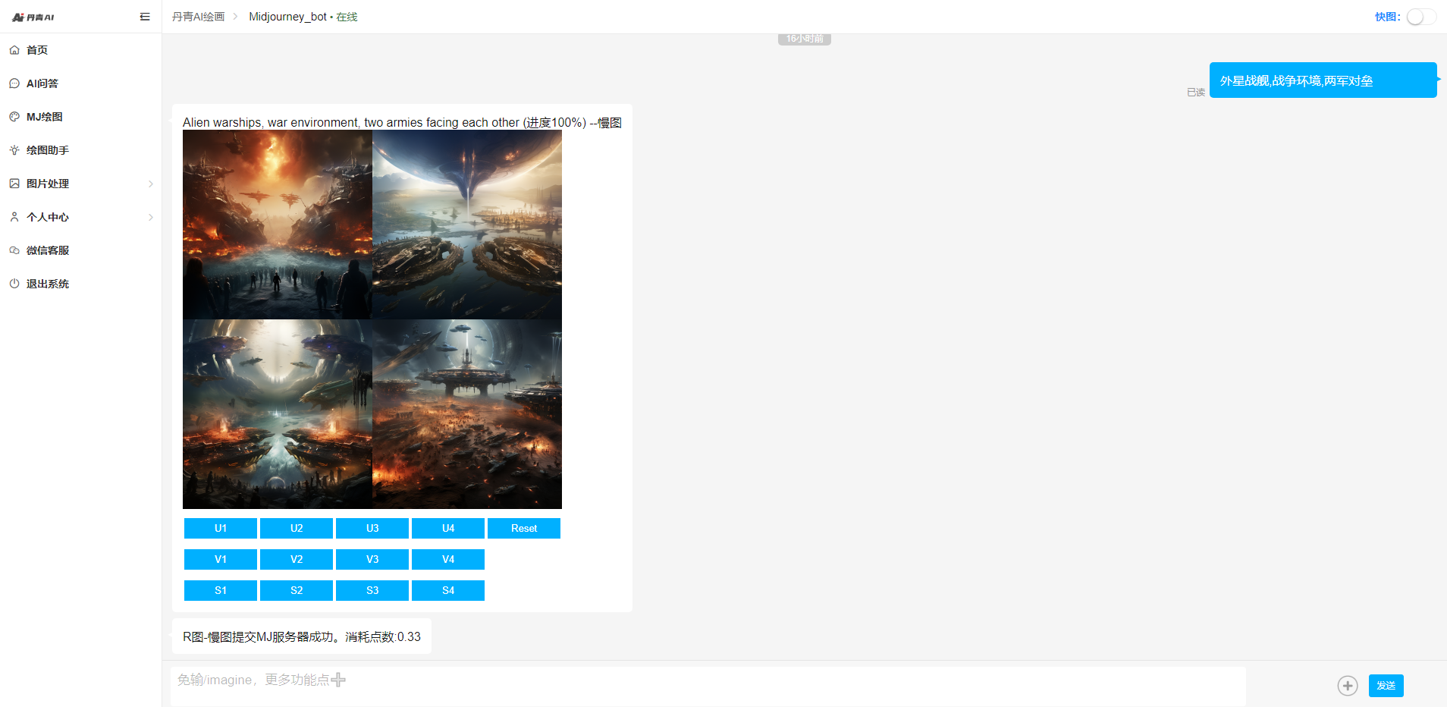Open AI问答 chat icon in sidebar
Viewport: 1447px width, 707px height.
tap(14, 83)
